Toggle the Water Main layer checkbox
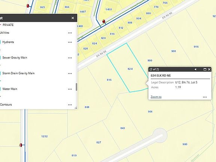Viewport: 216px width, 162px height. 0,89
